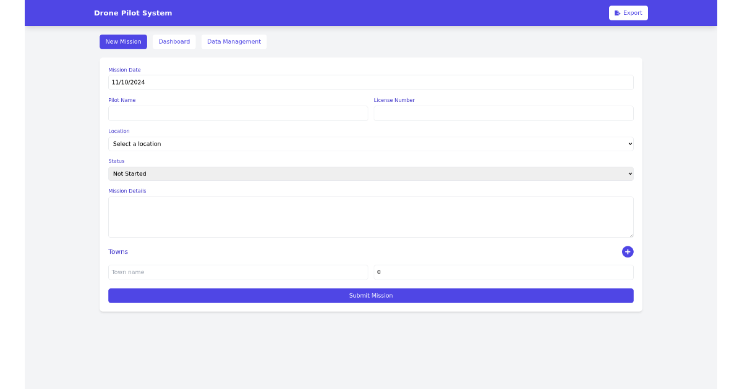Click the Town name input box

click(x=238, y=272)
